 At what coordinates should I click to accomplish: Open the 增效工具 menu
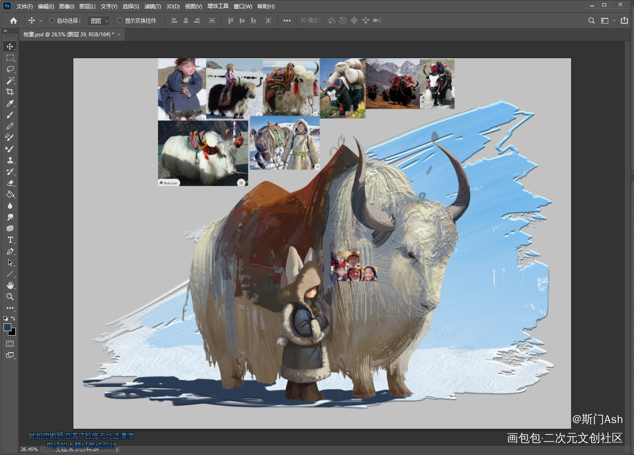218,6
